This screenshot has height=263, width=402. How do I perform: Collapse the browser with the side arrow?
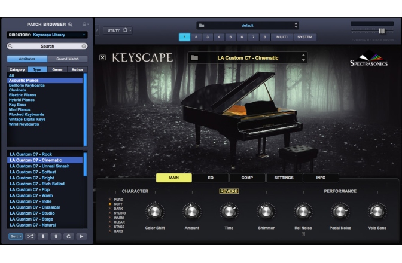click(x=97, y=30)
